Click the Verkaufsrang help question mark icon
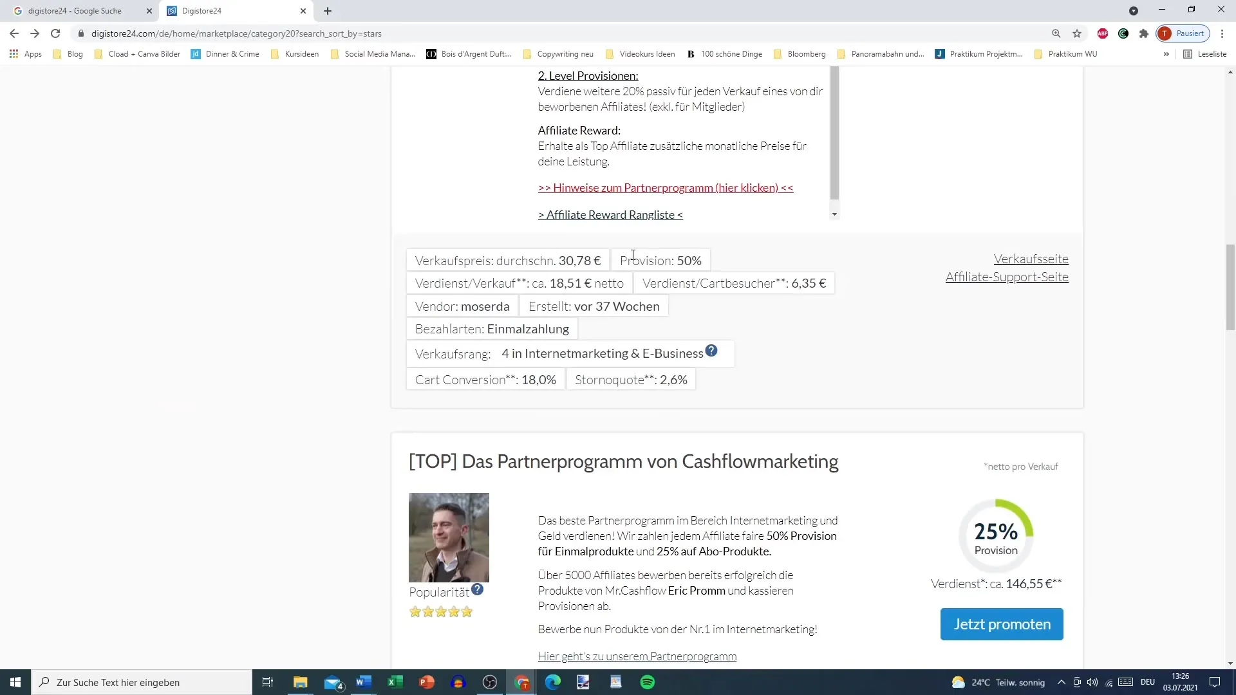This screenshot has width=1236, height=695. tap(711, 351)
